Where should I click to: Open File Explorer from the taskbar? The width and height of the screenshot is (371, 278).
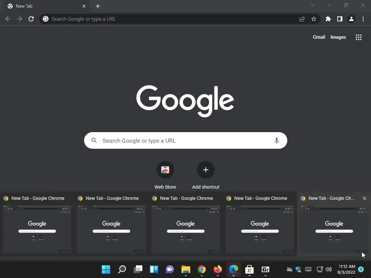(x=186, y=269)
